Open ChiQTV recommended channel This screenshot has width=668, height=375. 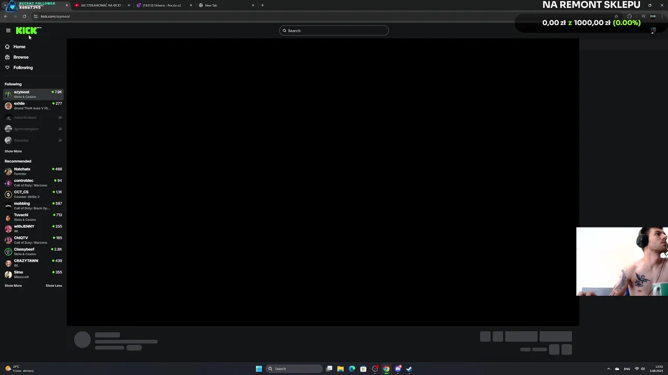coord(33,240)
